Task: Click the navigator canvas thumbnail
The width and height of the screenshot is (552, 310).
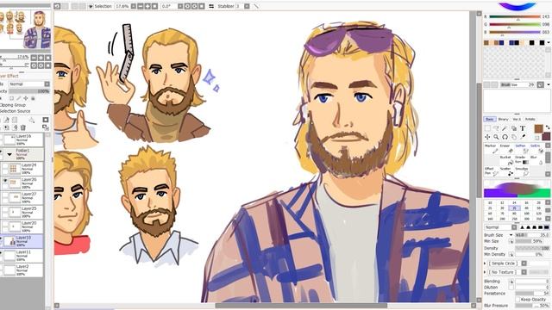Action: (x=25, y=29)
